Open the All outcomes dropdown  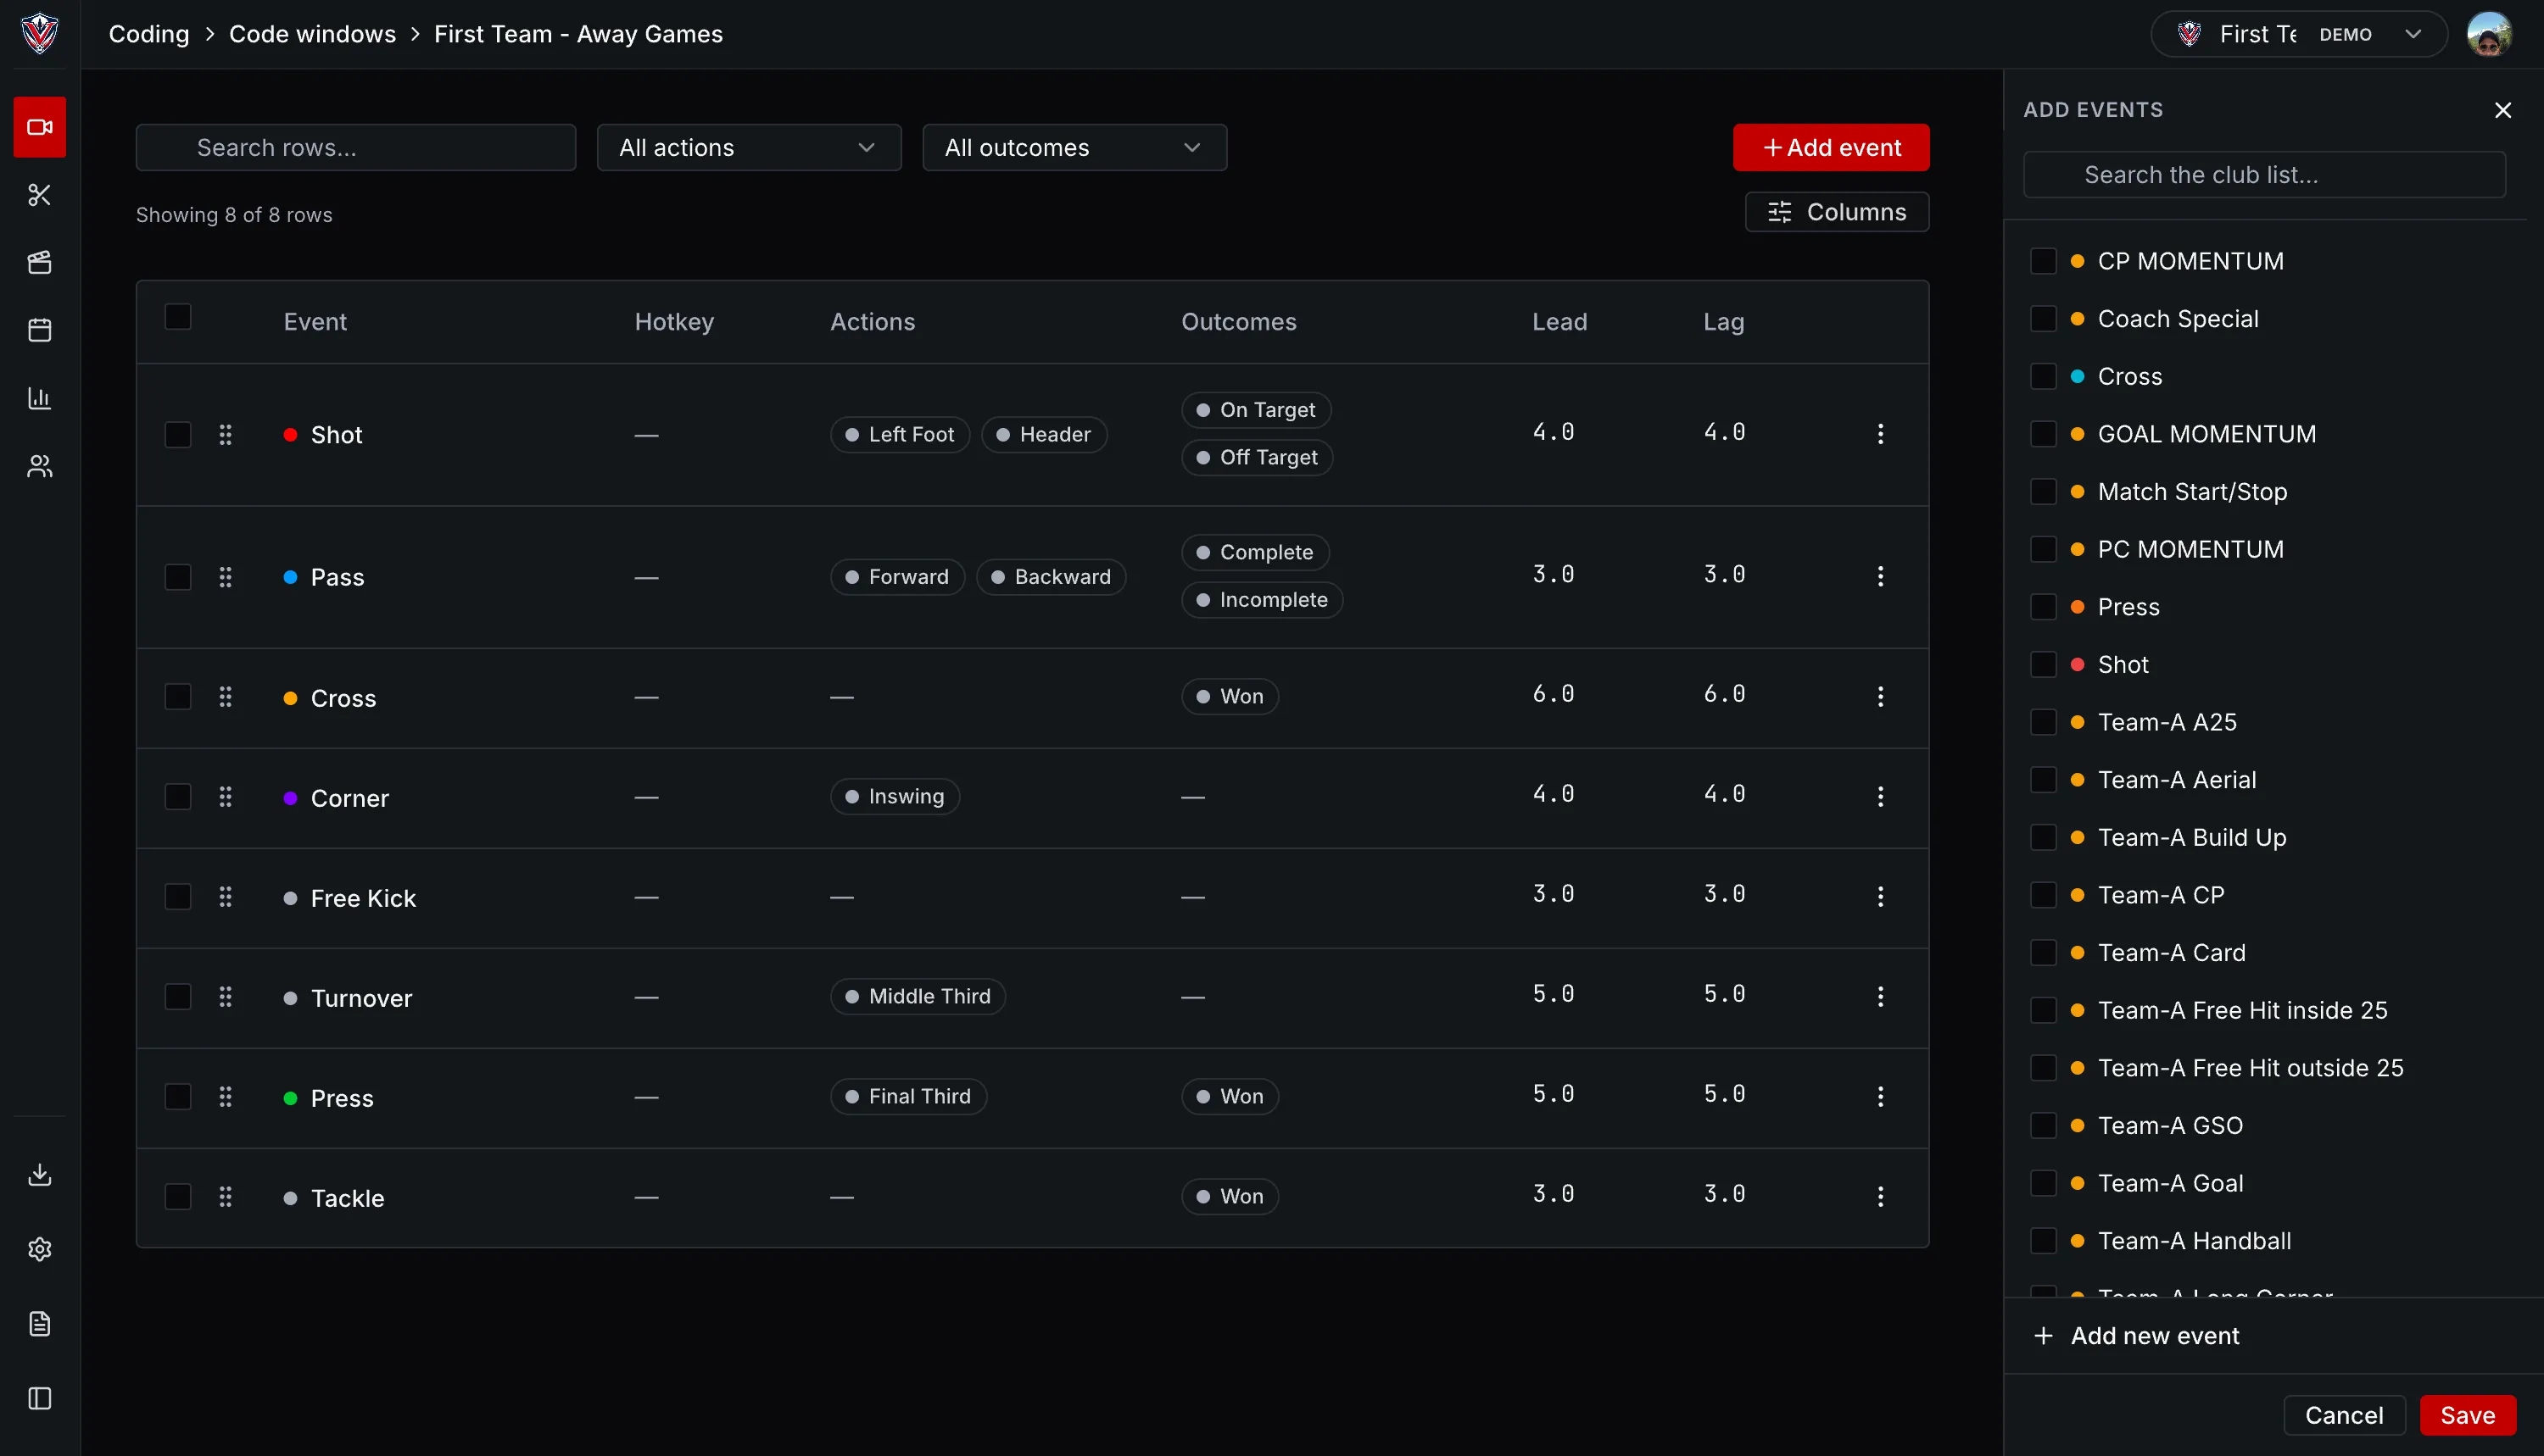[x=1074, y=148]
